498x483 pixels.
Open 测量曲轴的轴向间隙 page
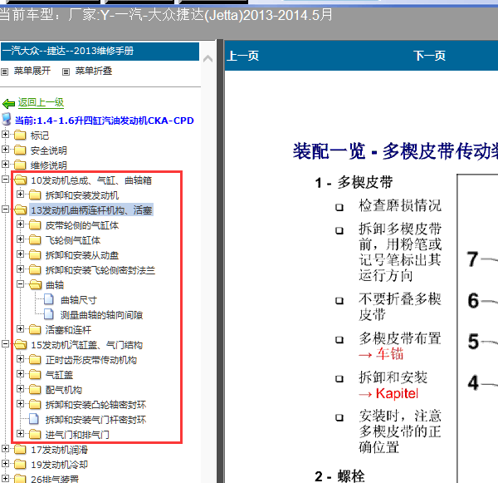(x=101, y=315)
